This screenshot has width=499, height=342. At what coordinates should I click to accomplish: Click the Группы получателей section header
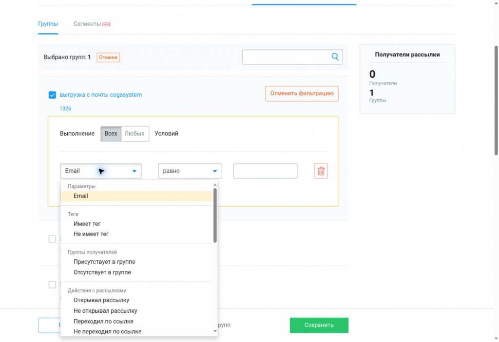tap(92, 252)
